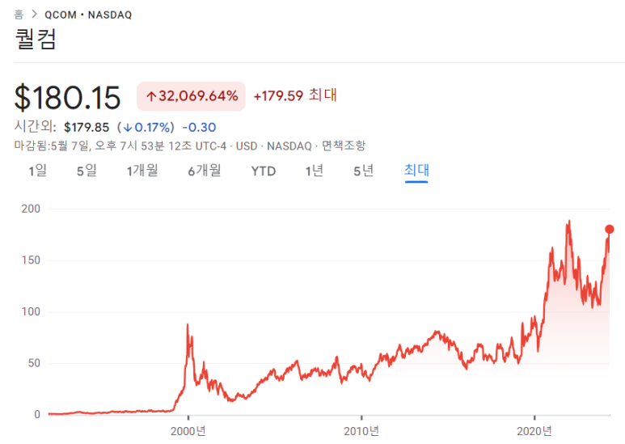
Task: Switch chart to 1개월 range
Action: click(x=142, y=171)
